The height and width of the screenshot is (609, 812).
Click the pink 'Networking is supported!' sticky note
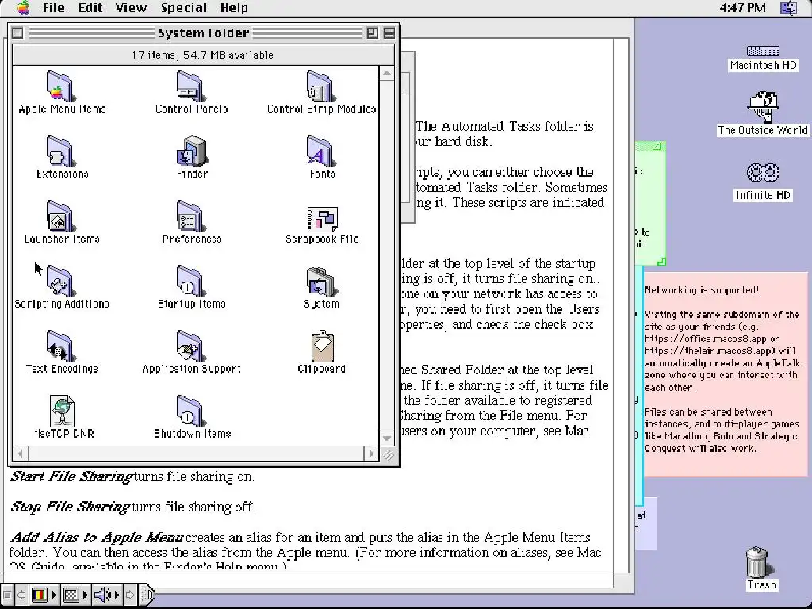[724, 373]
